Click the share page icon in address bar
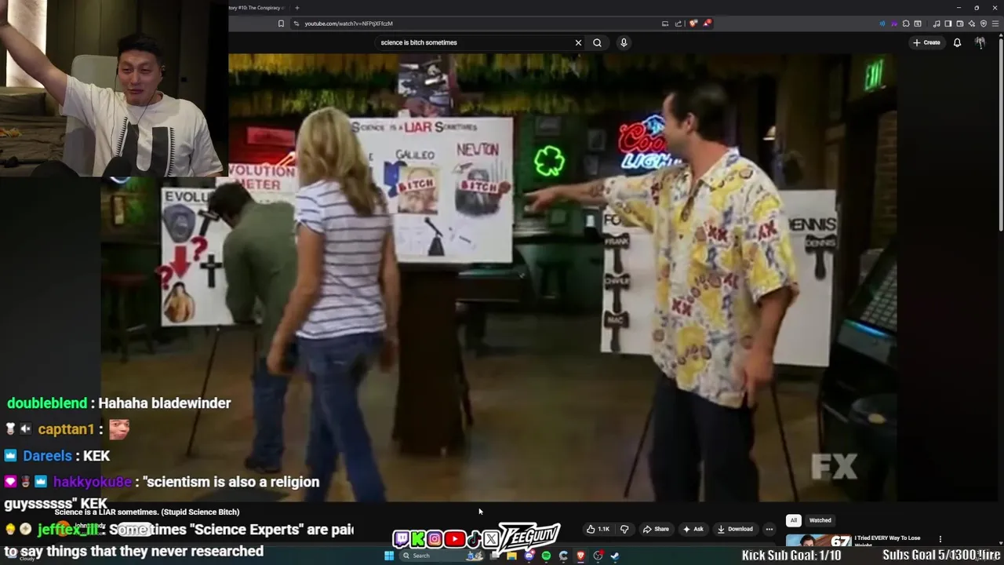The height and width of the screenshot is (565, 1004). (678, 24)
